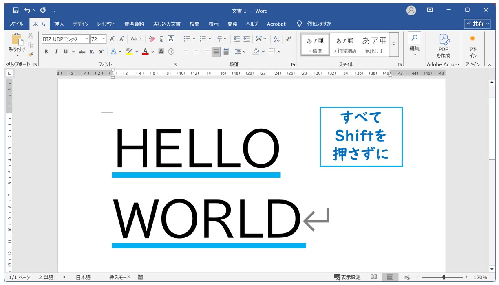
Task: Click the Sort A-Z icon
Action: (x=277, y=39)
